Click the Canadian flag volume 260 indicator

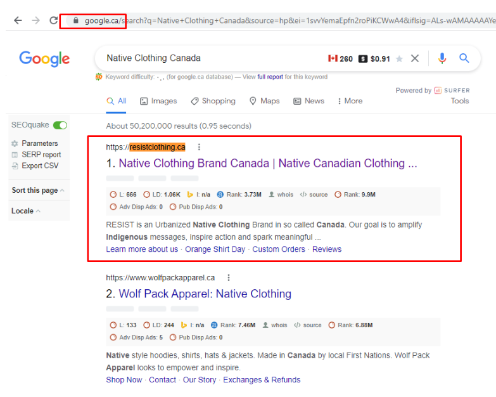point(340,59)
